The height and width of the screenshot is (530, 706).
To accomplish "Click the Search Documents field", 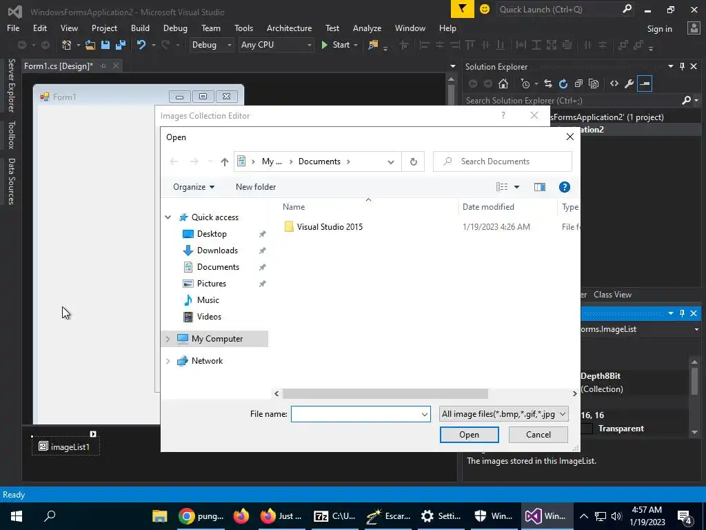I will pos(503,161).
